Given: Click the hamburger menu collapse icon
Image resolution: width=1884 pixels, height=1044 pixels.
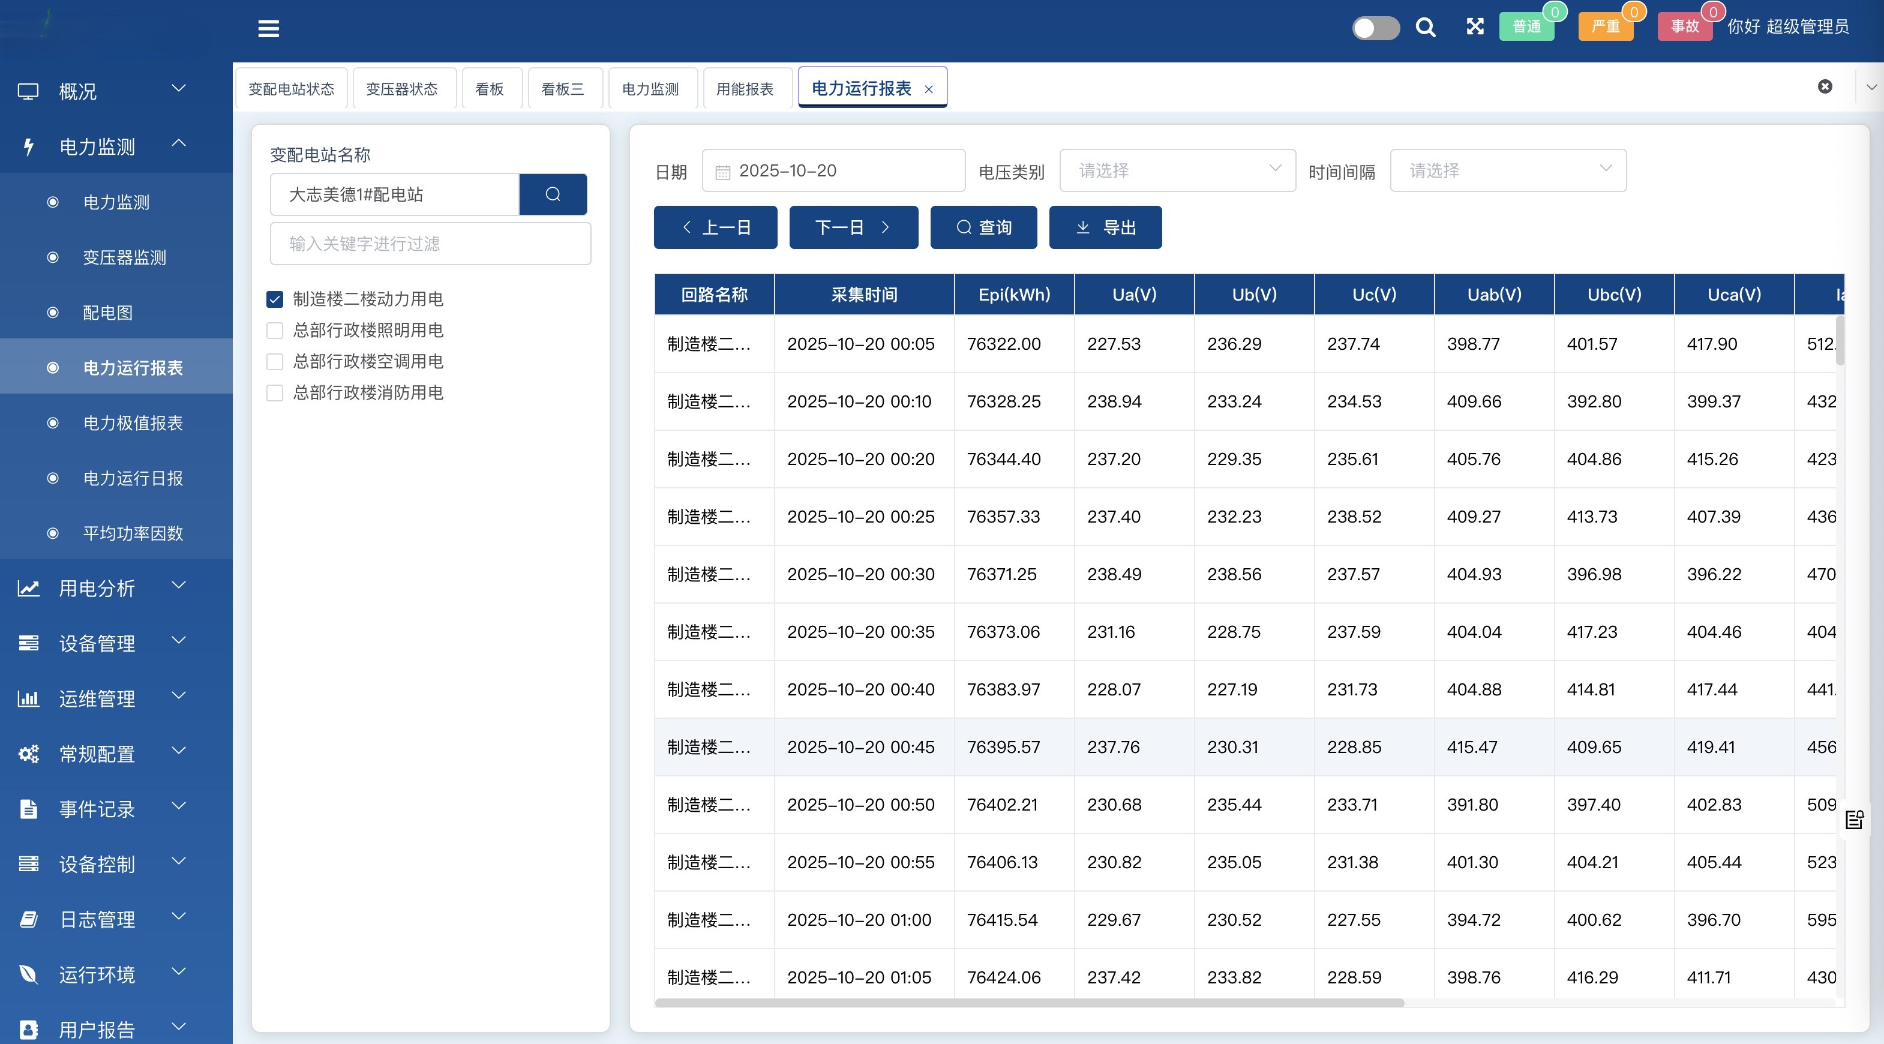Looking at the screenshot, I should (x=268, y=29).
